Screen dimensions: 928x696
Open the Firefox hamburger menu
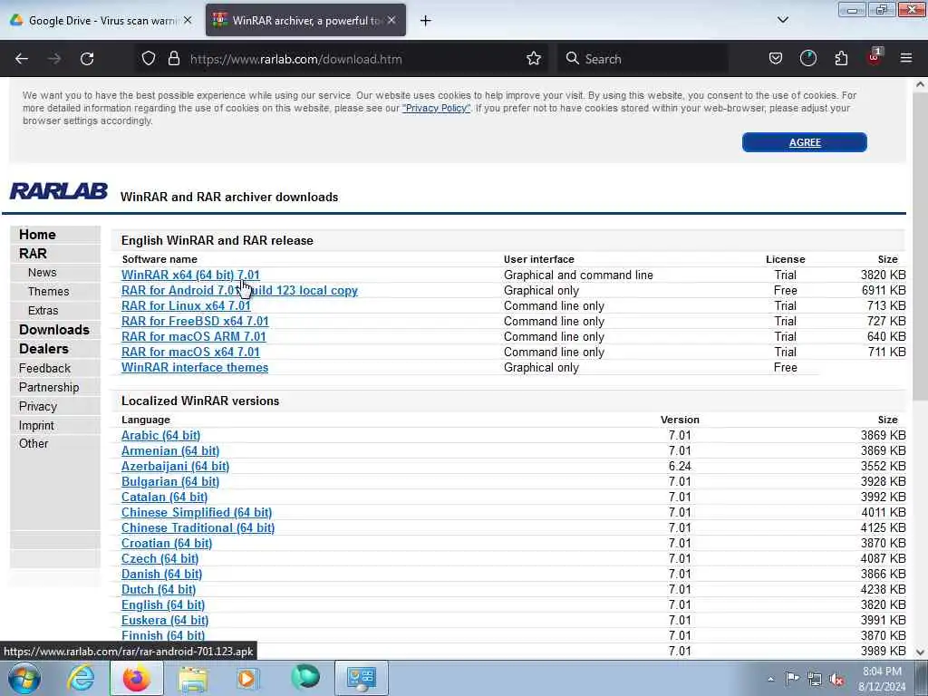pos(905,58)
